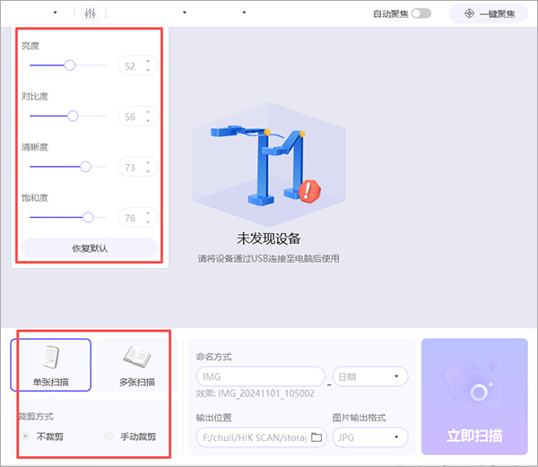Increase saturation value 76 with up arrow
The width and height of the screenshot is (538, 467).
[148, 213]
